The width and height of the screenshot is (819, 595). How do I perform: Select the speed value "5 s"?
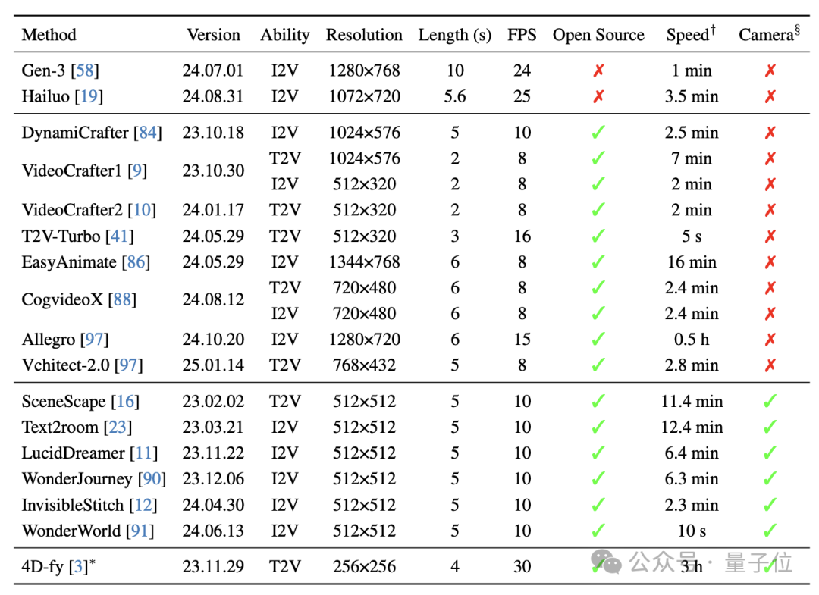point(692,236)
